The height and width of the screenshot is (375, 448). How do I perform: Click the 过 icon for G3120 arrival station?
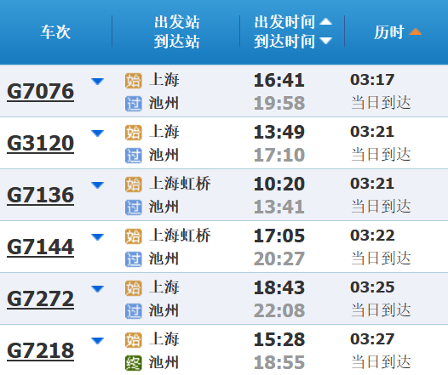[134, 156]
